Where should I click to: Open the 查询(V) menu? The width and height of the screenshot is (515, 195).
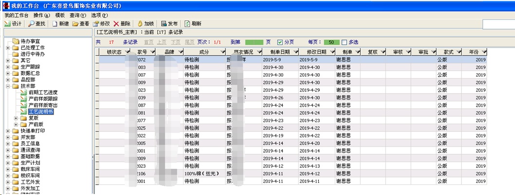click(77, 15)
